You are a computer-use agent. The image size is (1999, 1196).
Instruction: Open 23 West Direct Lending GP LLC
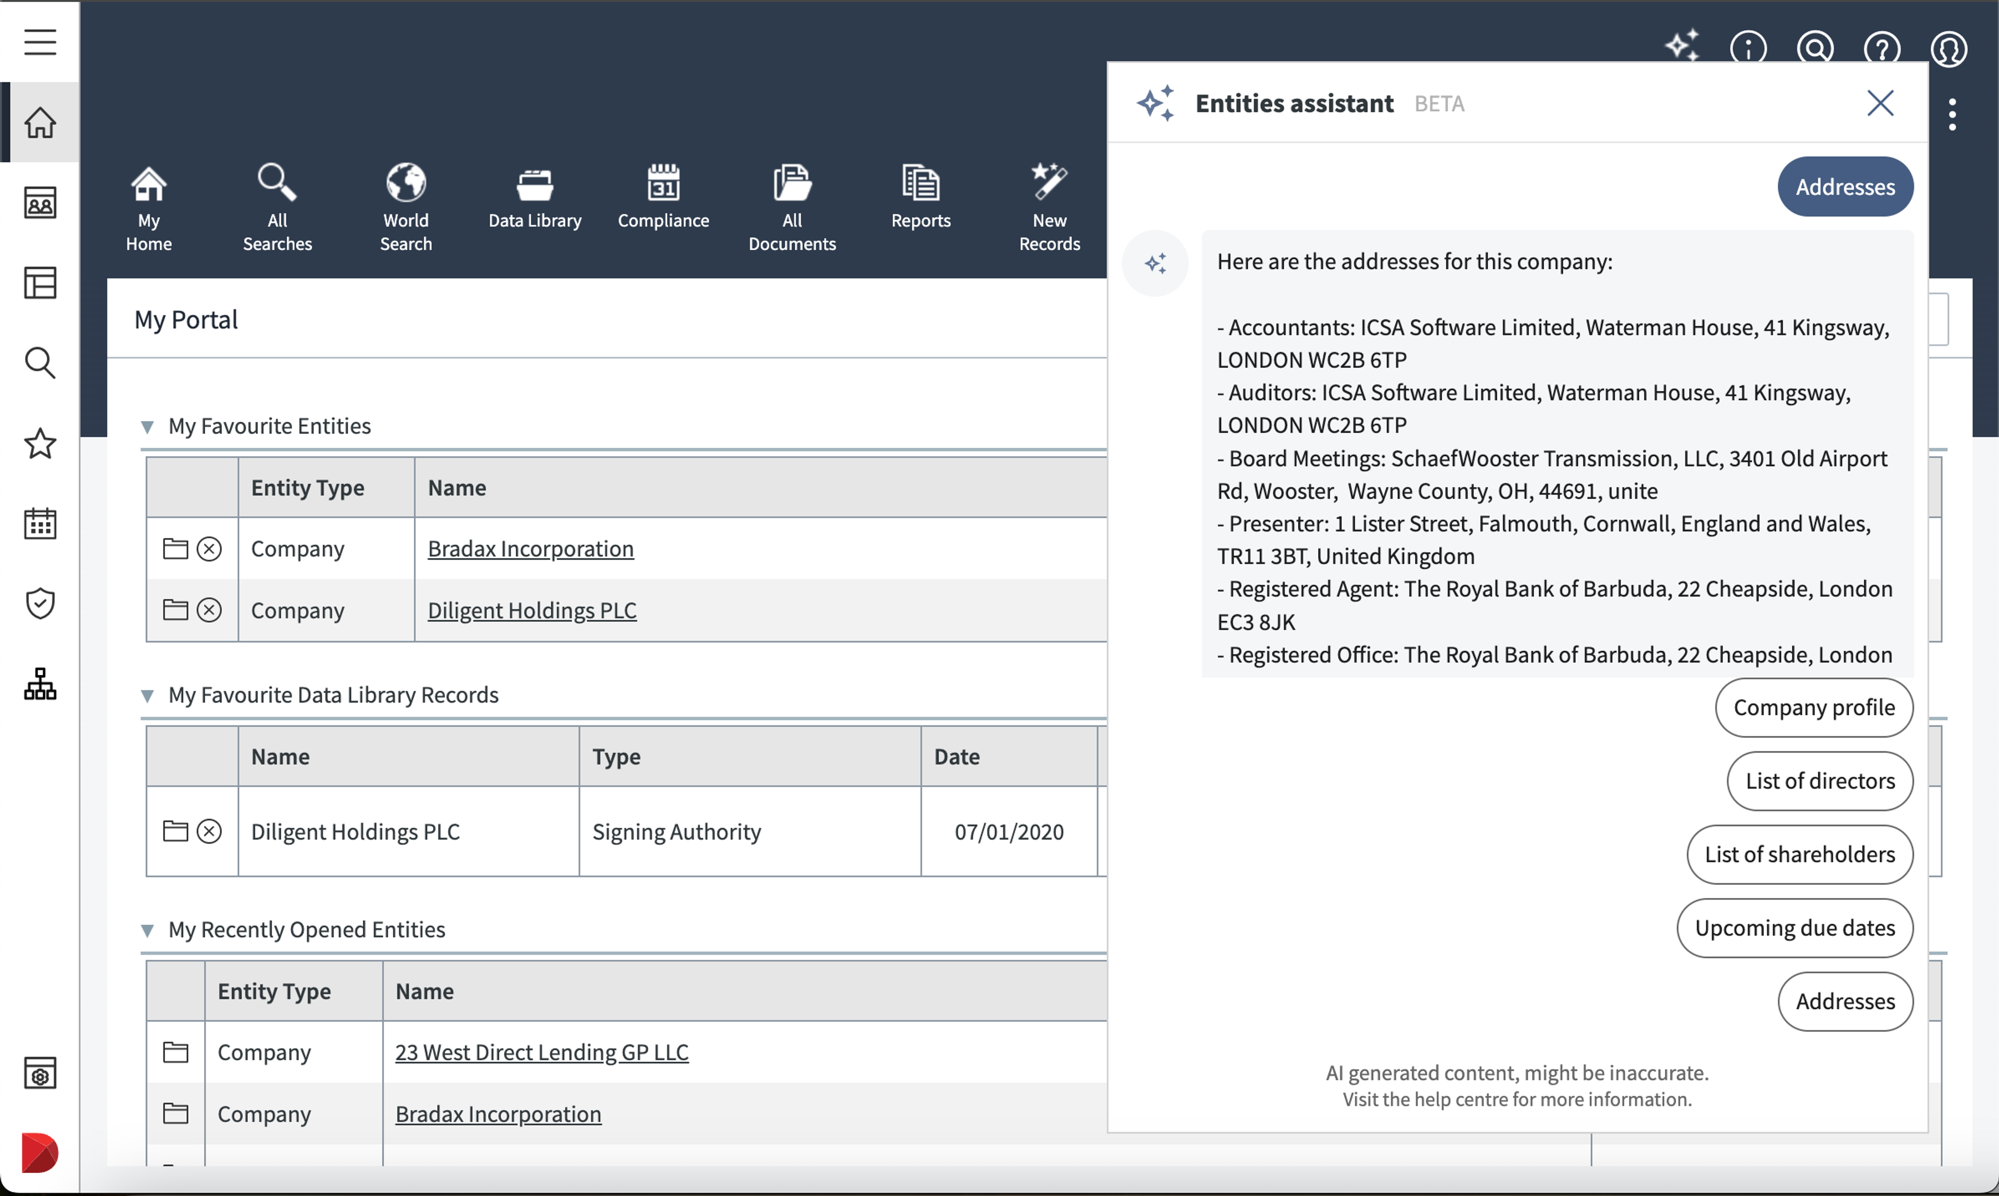pyautogui.click(x=541, y=1052)
